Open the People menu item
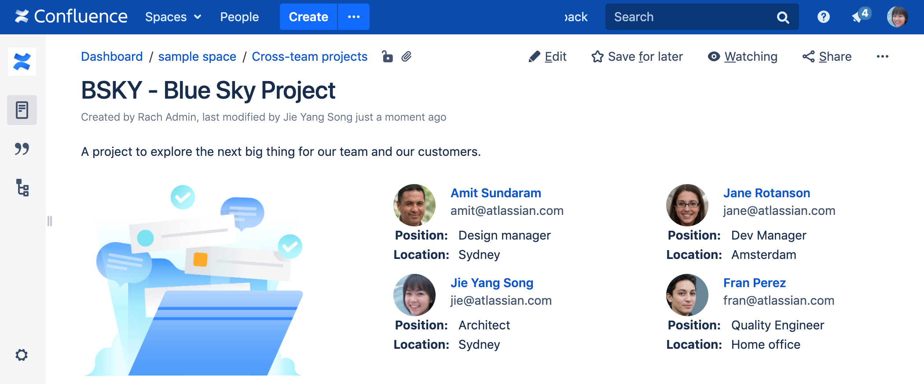 click(x=239, y=17)
